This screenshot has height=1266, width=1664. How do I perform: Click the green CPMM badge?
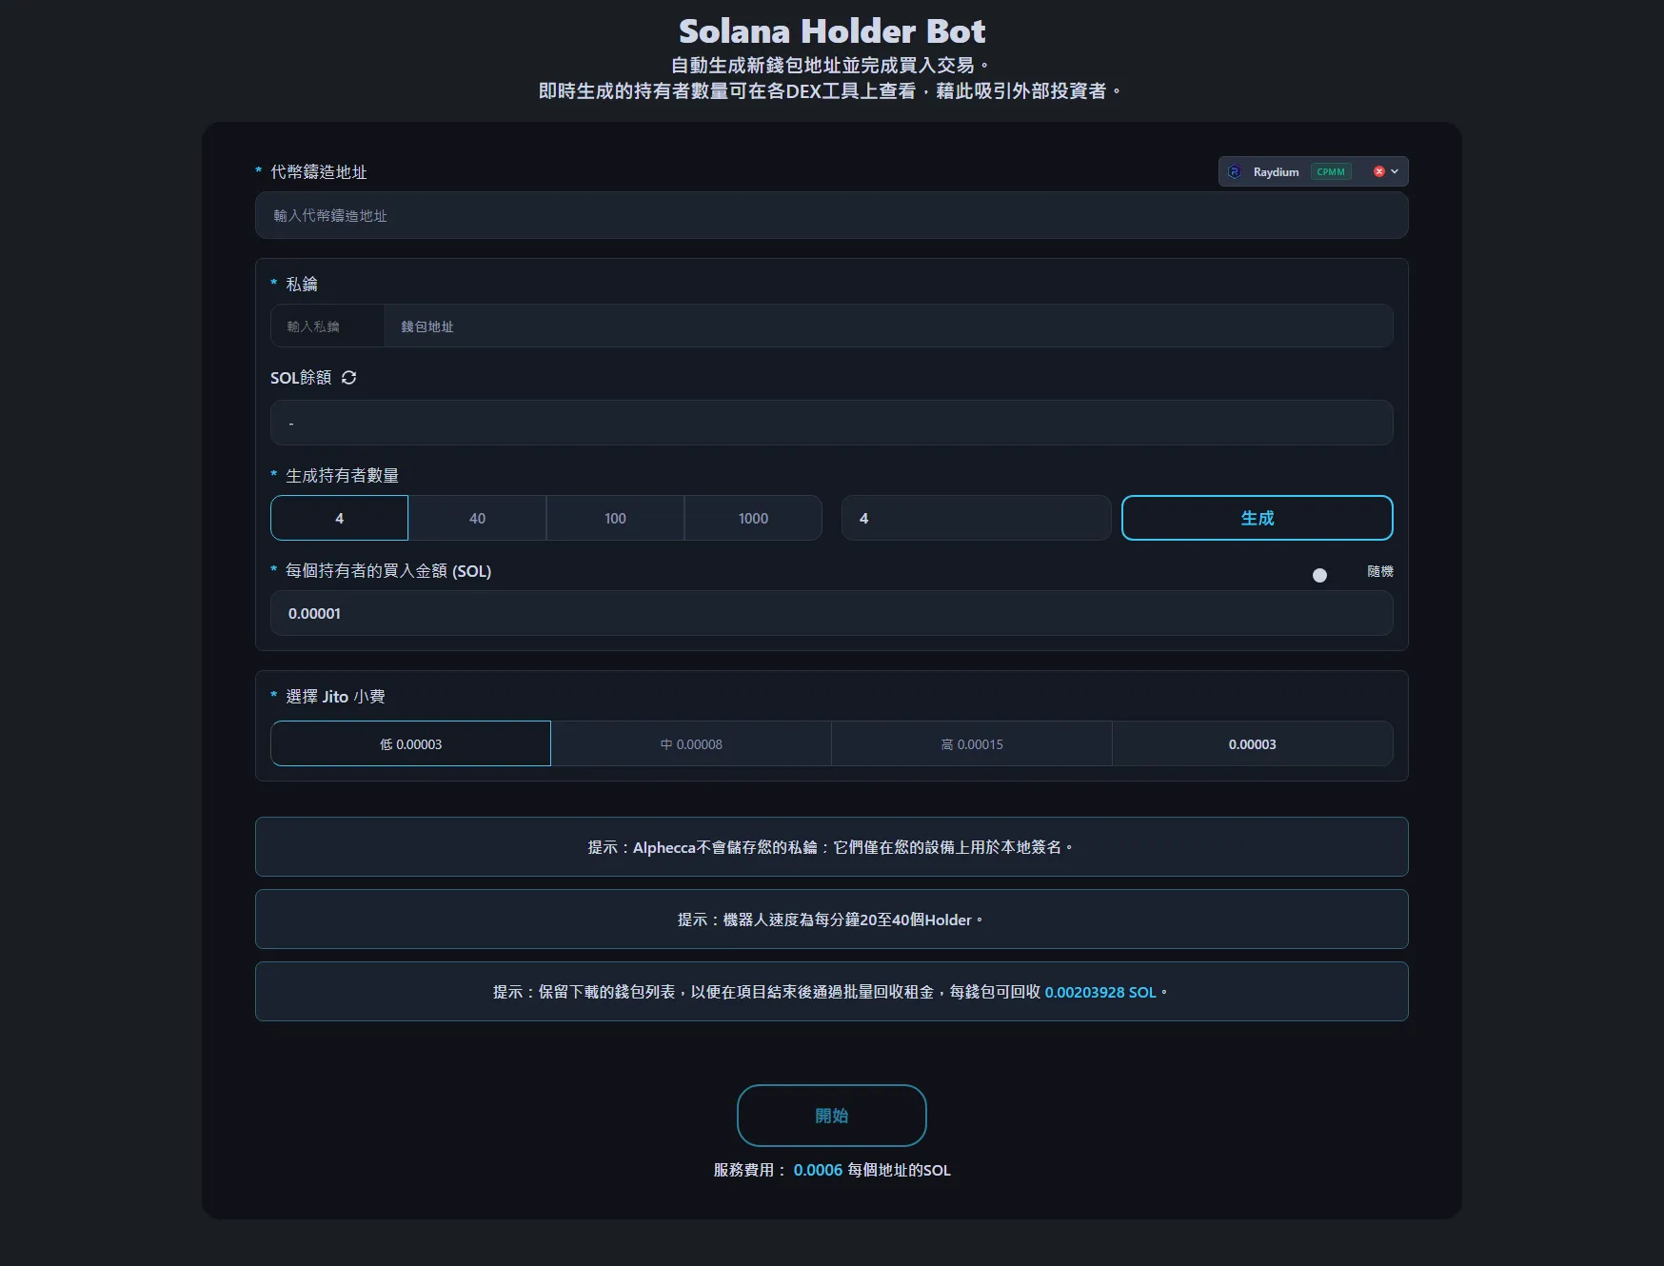(x=1331, y=171)
